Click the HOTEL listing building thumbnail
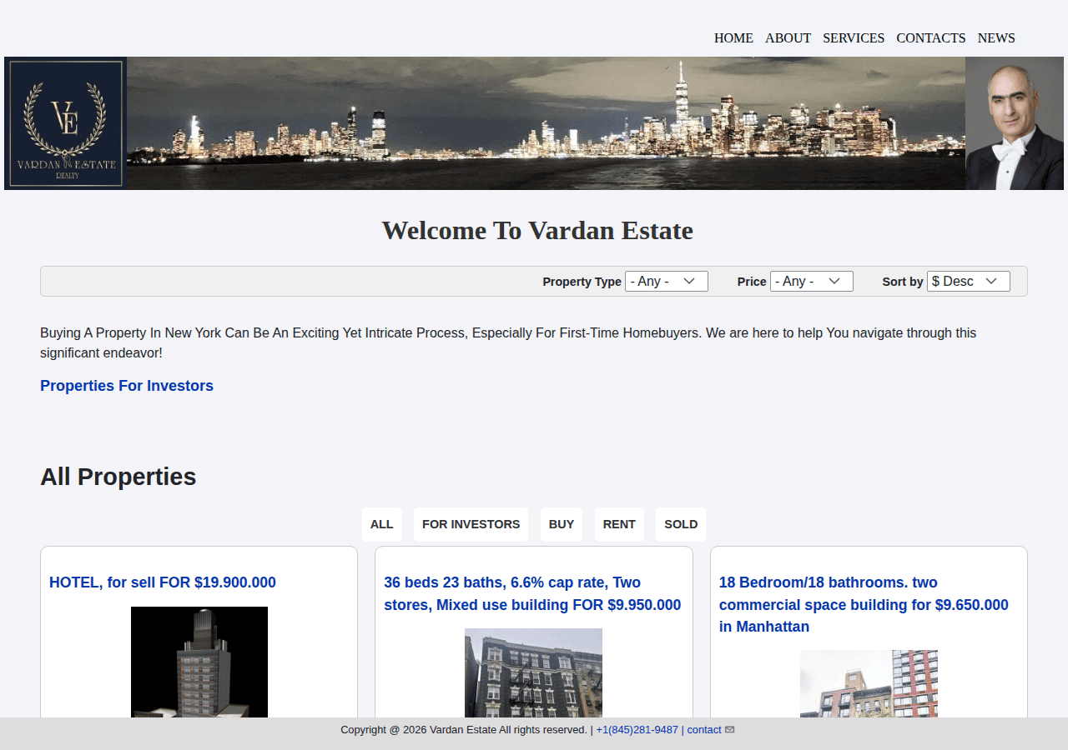The width and height of the screenshot is (1068, 750). (199, 662)
